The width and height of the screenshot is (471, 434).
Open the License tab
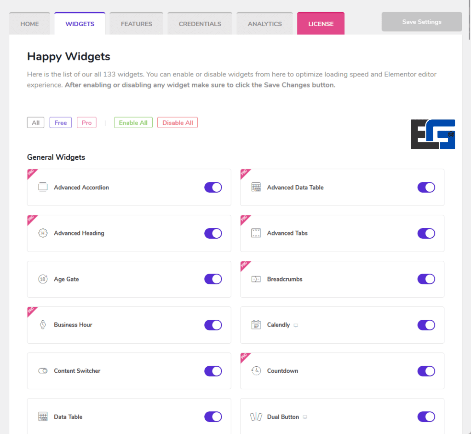point(321,24)
